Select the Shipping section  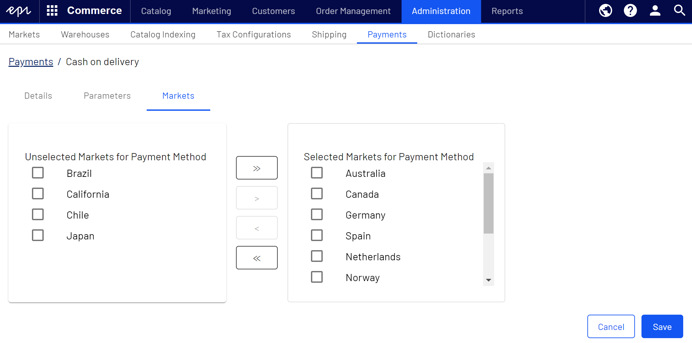[x=329, y=34]
